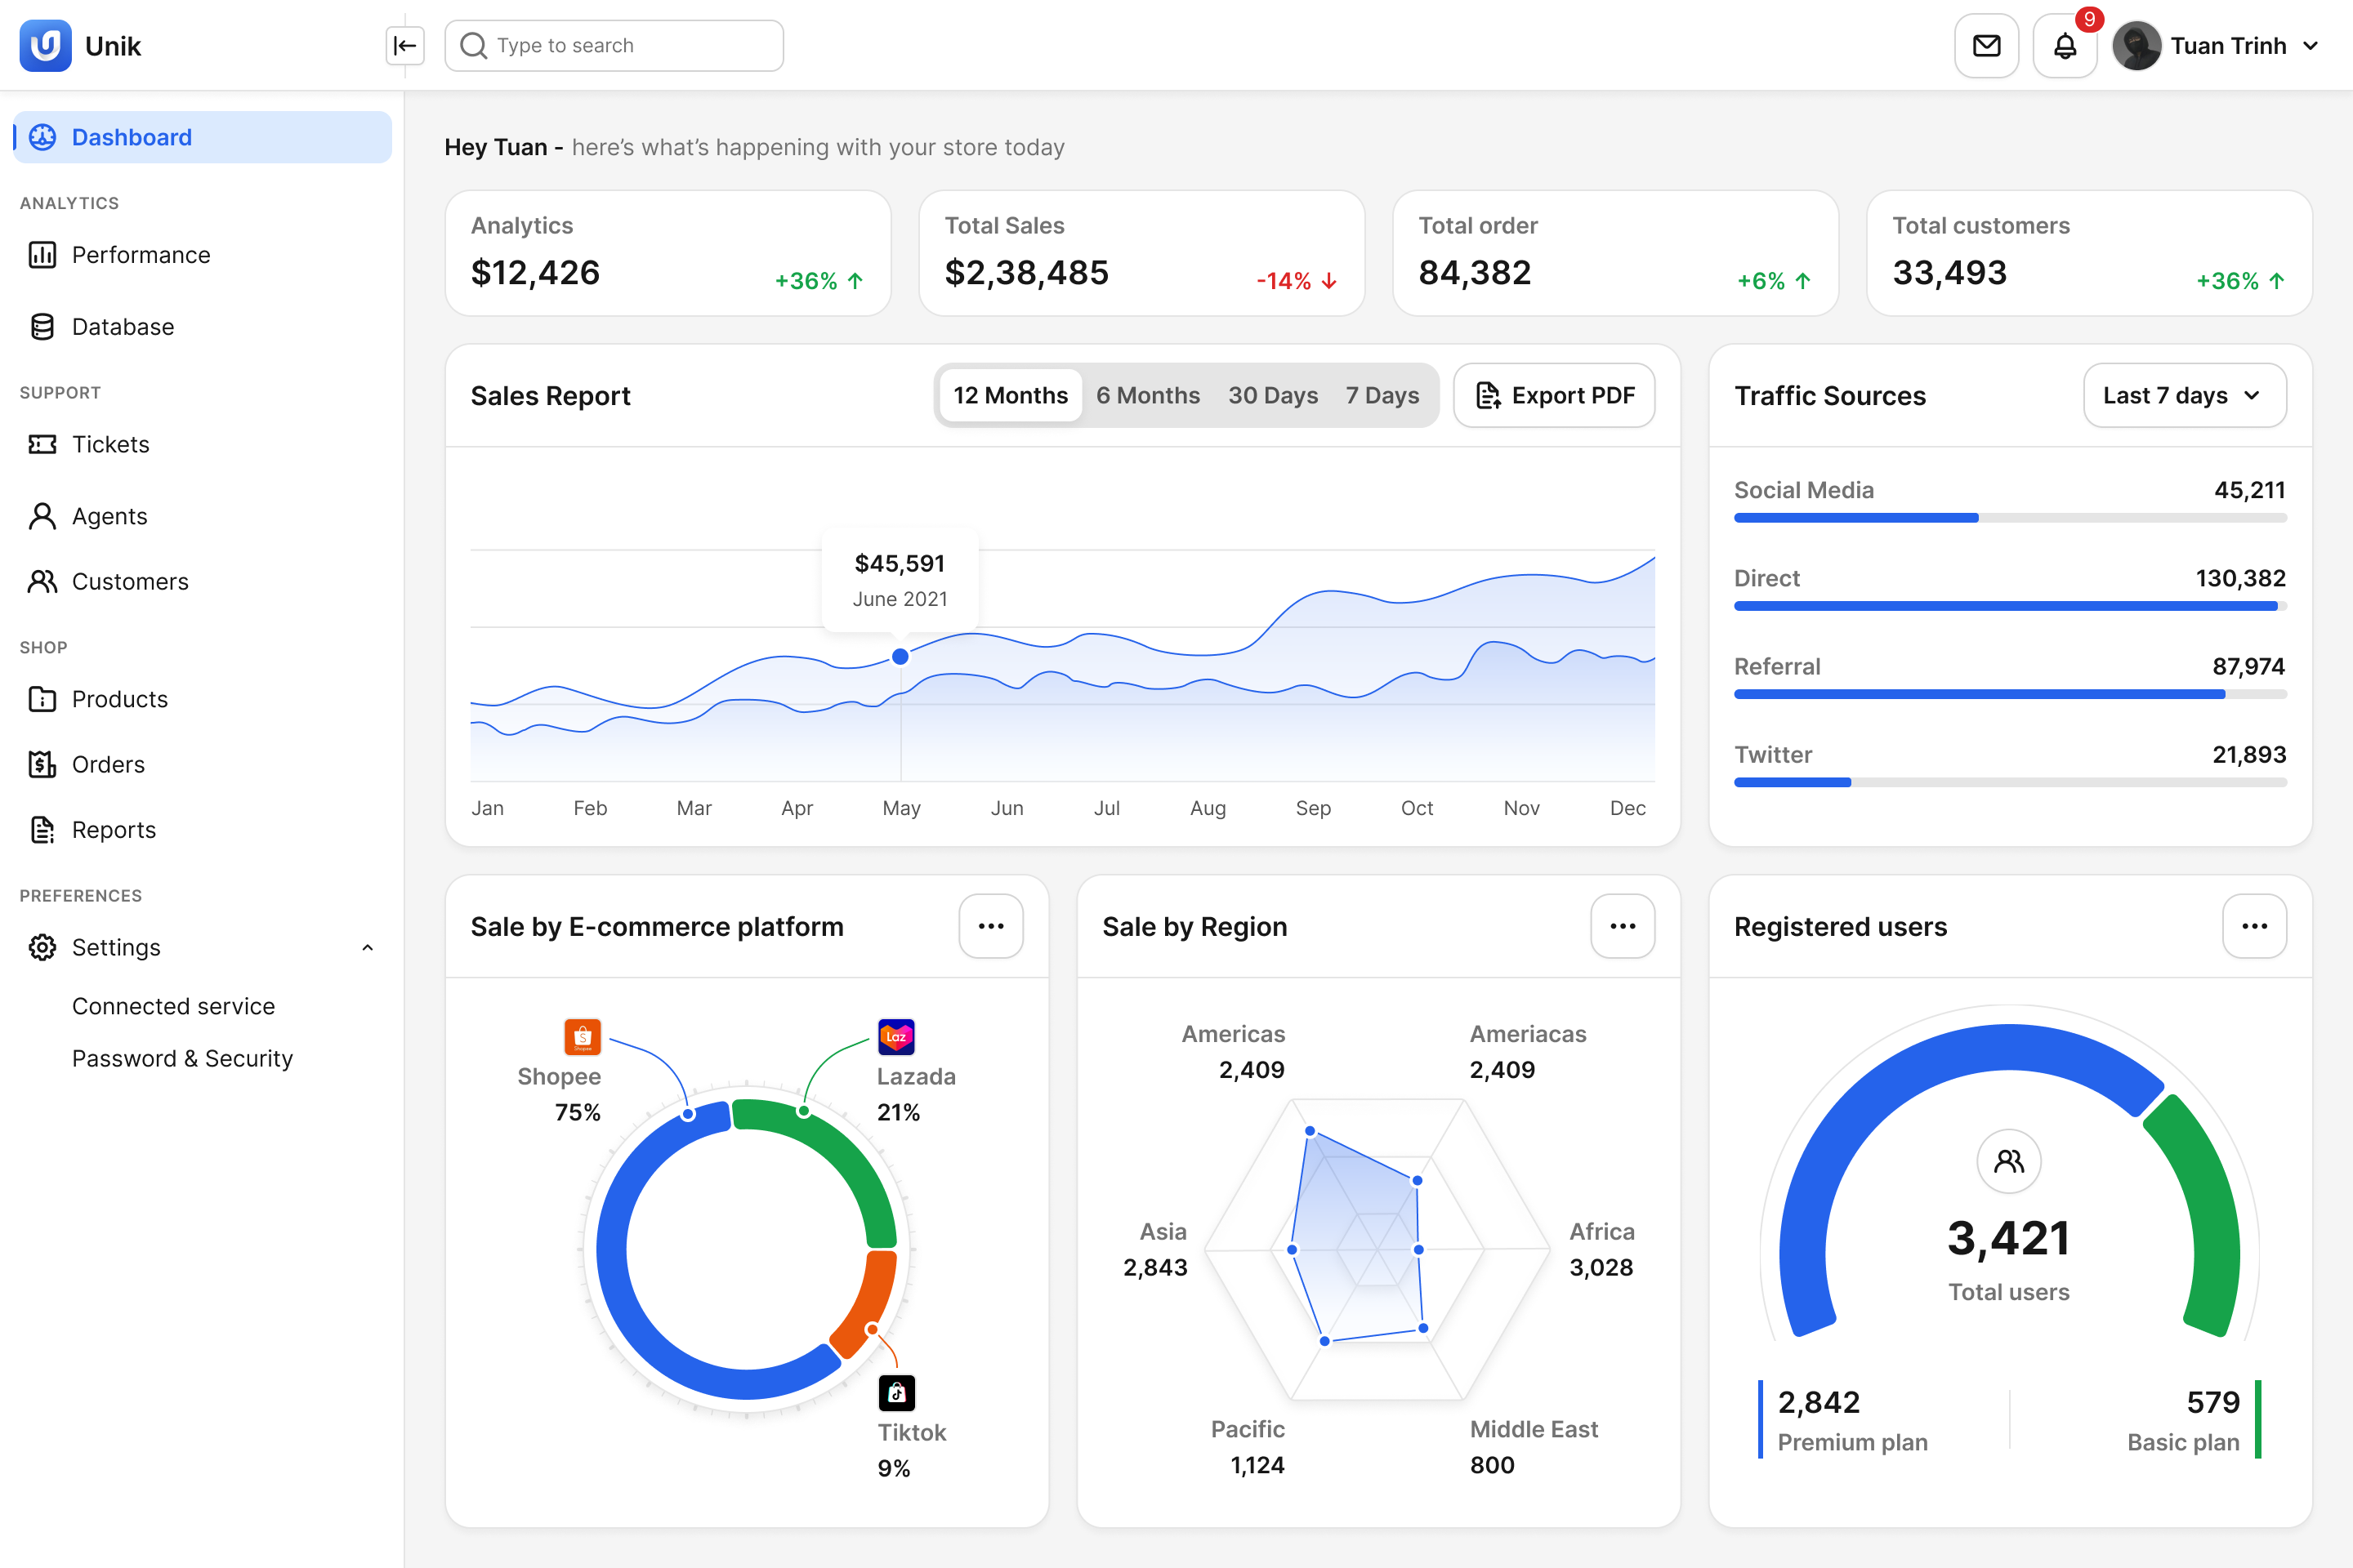Open Password & Security link
The height and width of the screenshot is (1568, 2353).
point(182,1059)
